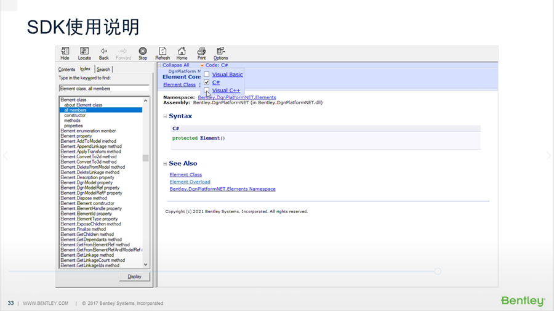Select 'Element.Dispose method' entry

(83, 198)
